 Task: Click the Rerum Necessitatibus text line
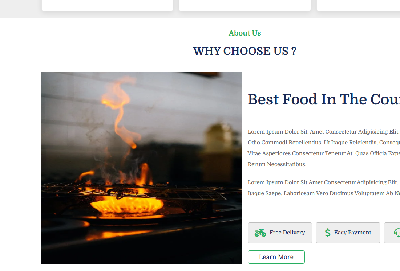click(277, 164)
